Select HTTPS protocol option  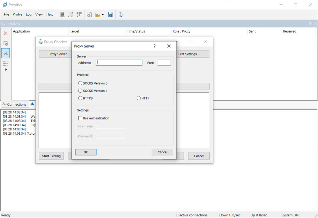85,98
